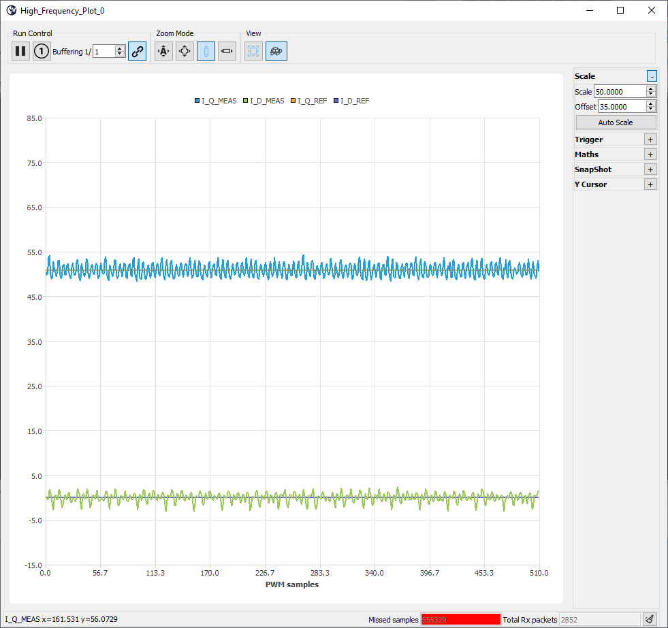Click the I_Q_MEAS cursor readout text
The width and height of the screenshot is (668, 628).
[61, 619]
